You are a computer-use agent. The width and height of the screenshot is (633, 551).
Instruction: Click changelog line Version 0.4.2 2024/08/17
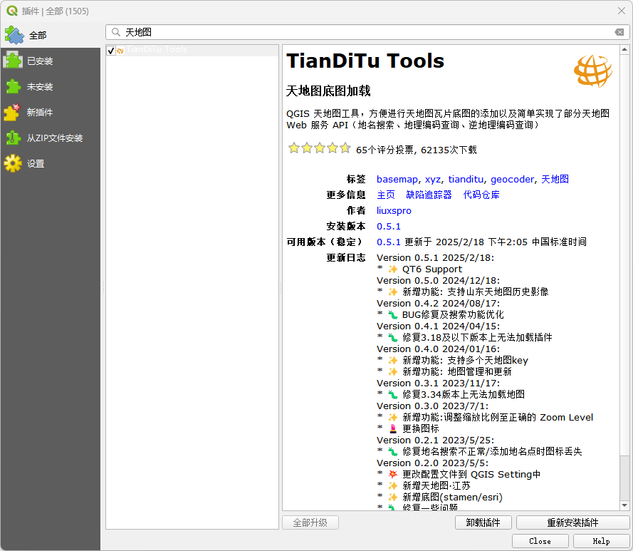click(438, 303)
